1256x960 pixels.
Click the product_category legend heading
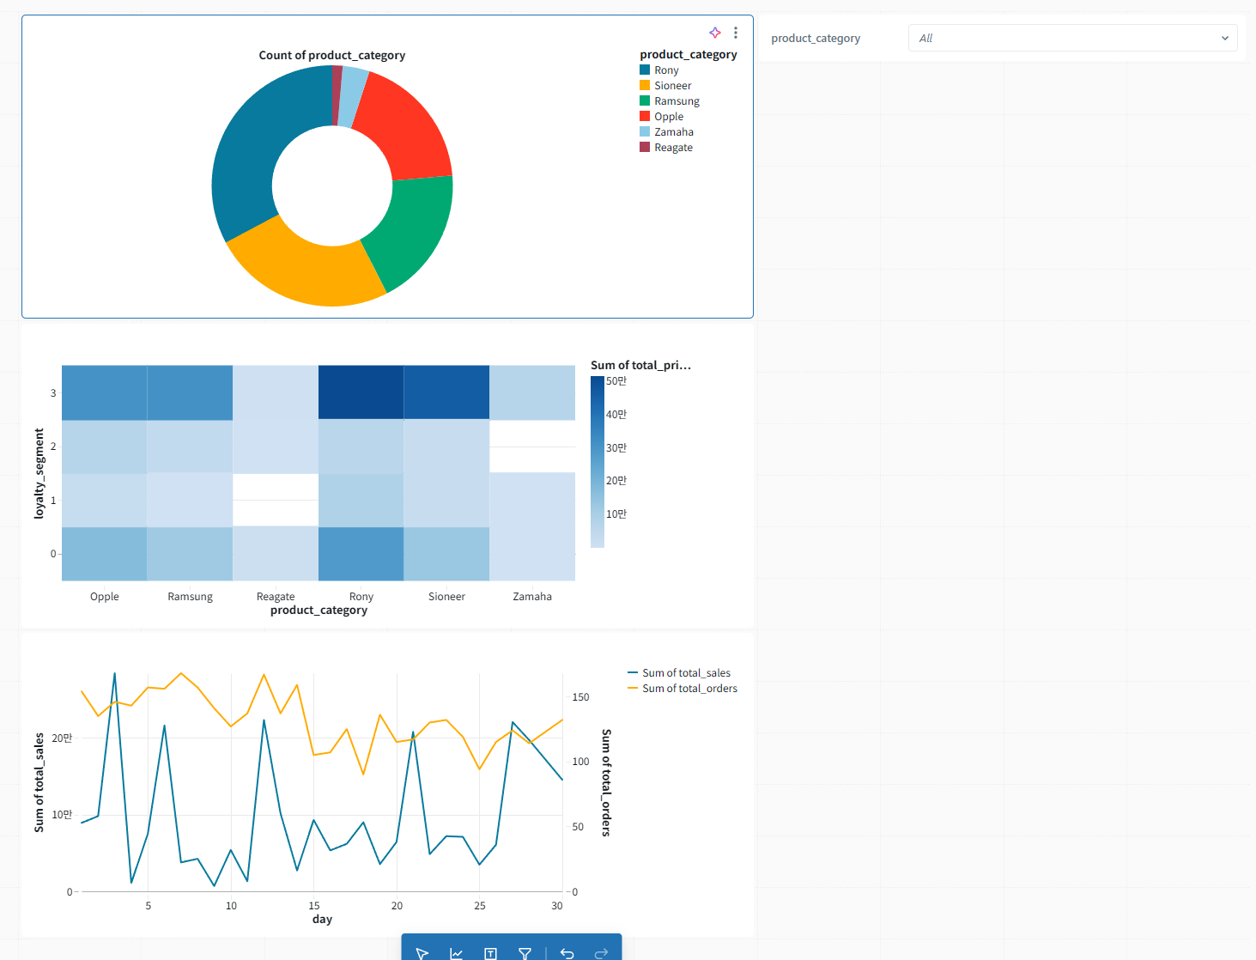689,54
